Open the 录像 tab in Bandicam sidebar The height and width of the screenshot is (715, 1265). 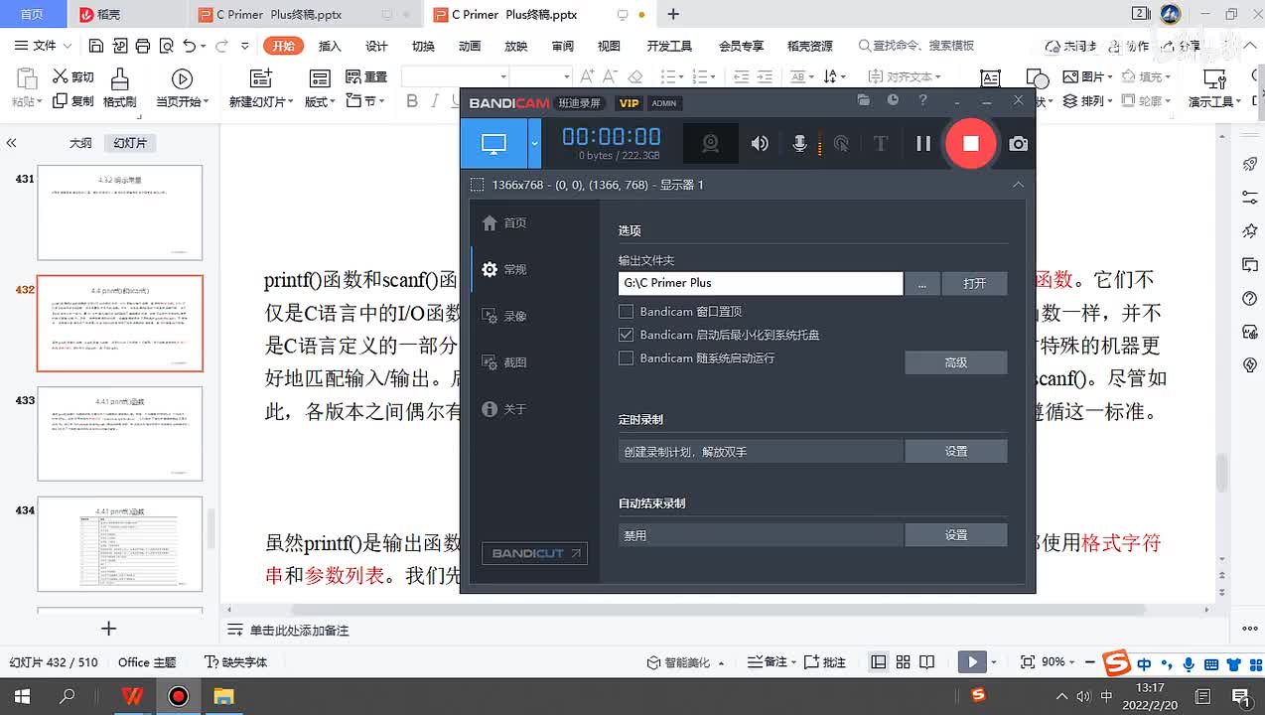point(503,316)
